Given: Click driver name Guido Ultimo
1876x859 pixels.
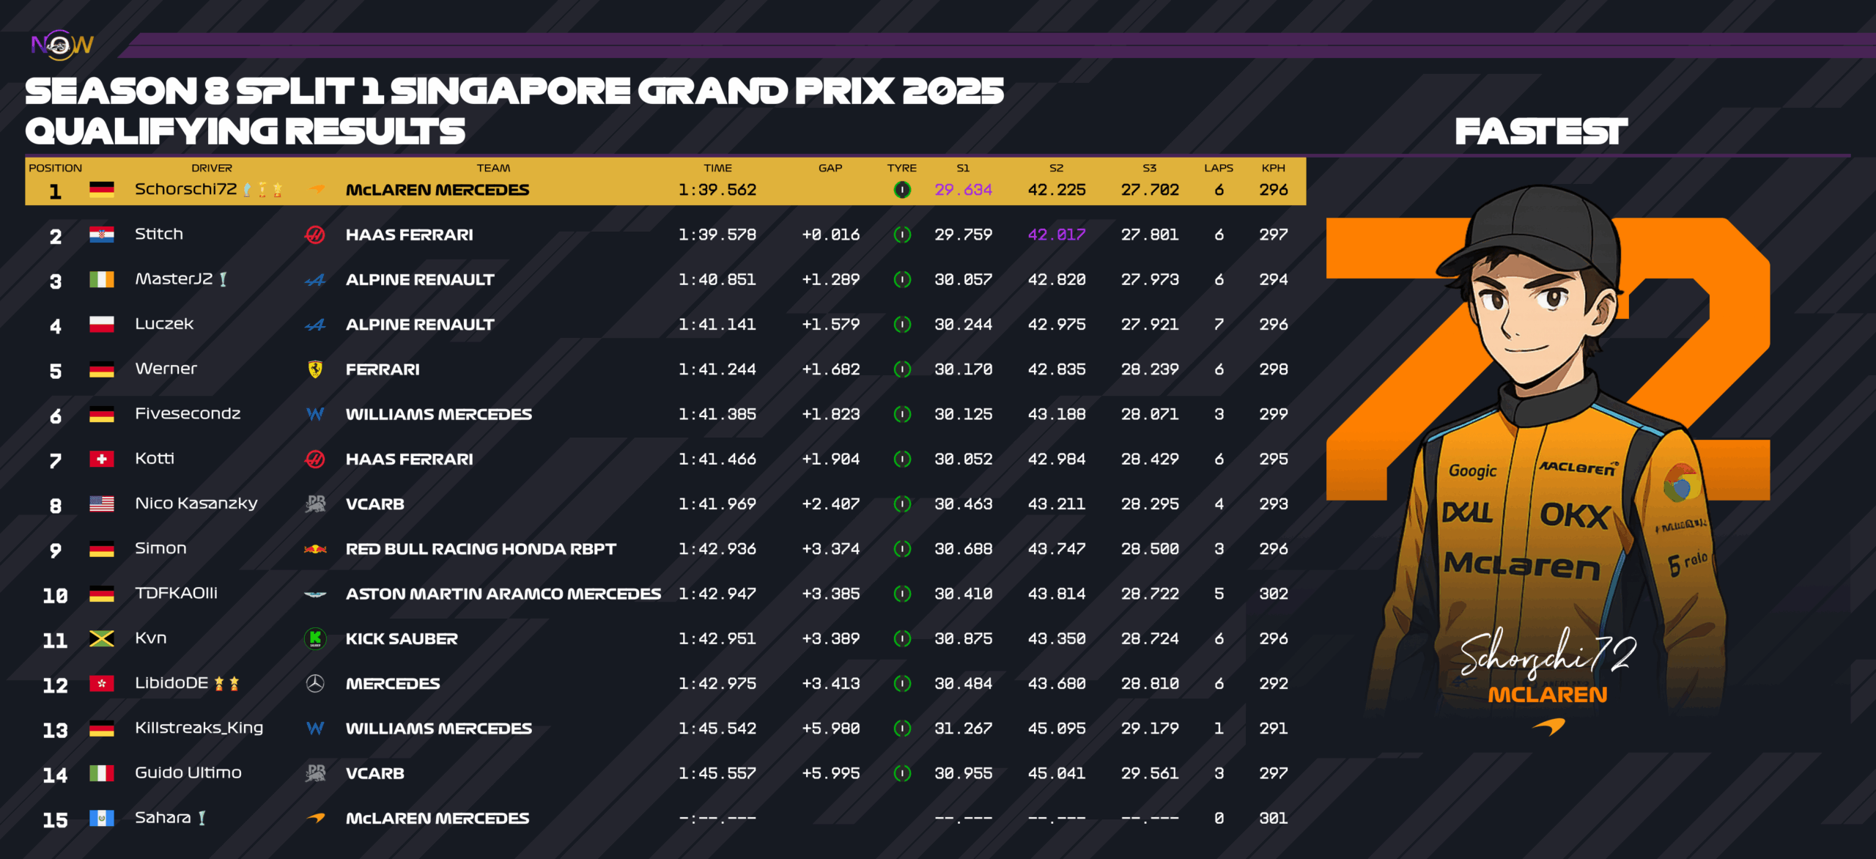Looking at the screenshot, I should click(x=188, y=773).
